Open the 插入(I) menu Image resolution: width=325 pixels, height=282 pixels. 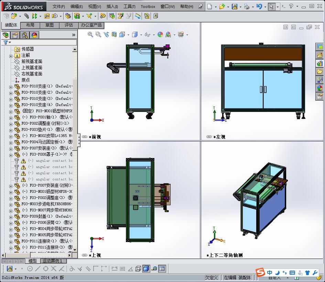coord(112,7)
